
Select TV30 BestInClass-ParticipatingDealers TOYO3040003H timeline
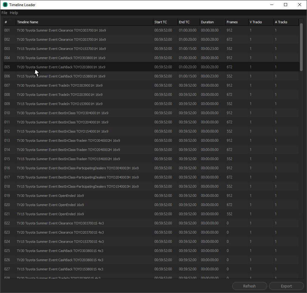click(x=151, y=168)
